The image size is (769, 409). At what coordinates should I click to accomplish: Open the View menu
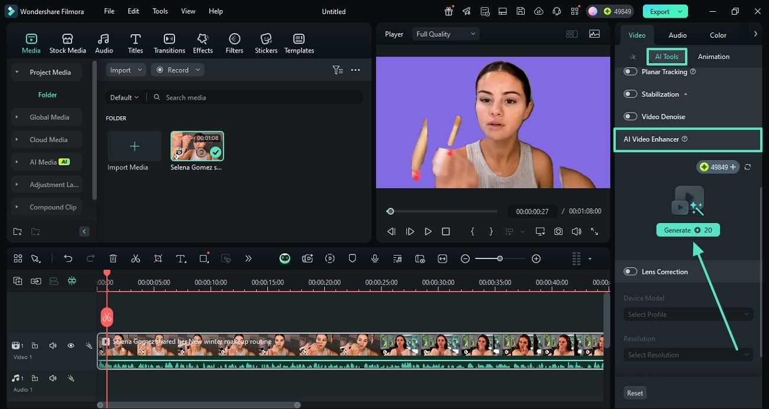[188, 11]
